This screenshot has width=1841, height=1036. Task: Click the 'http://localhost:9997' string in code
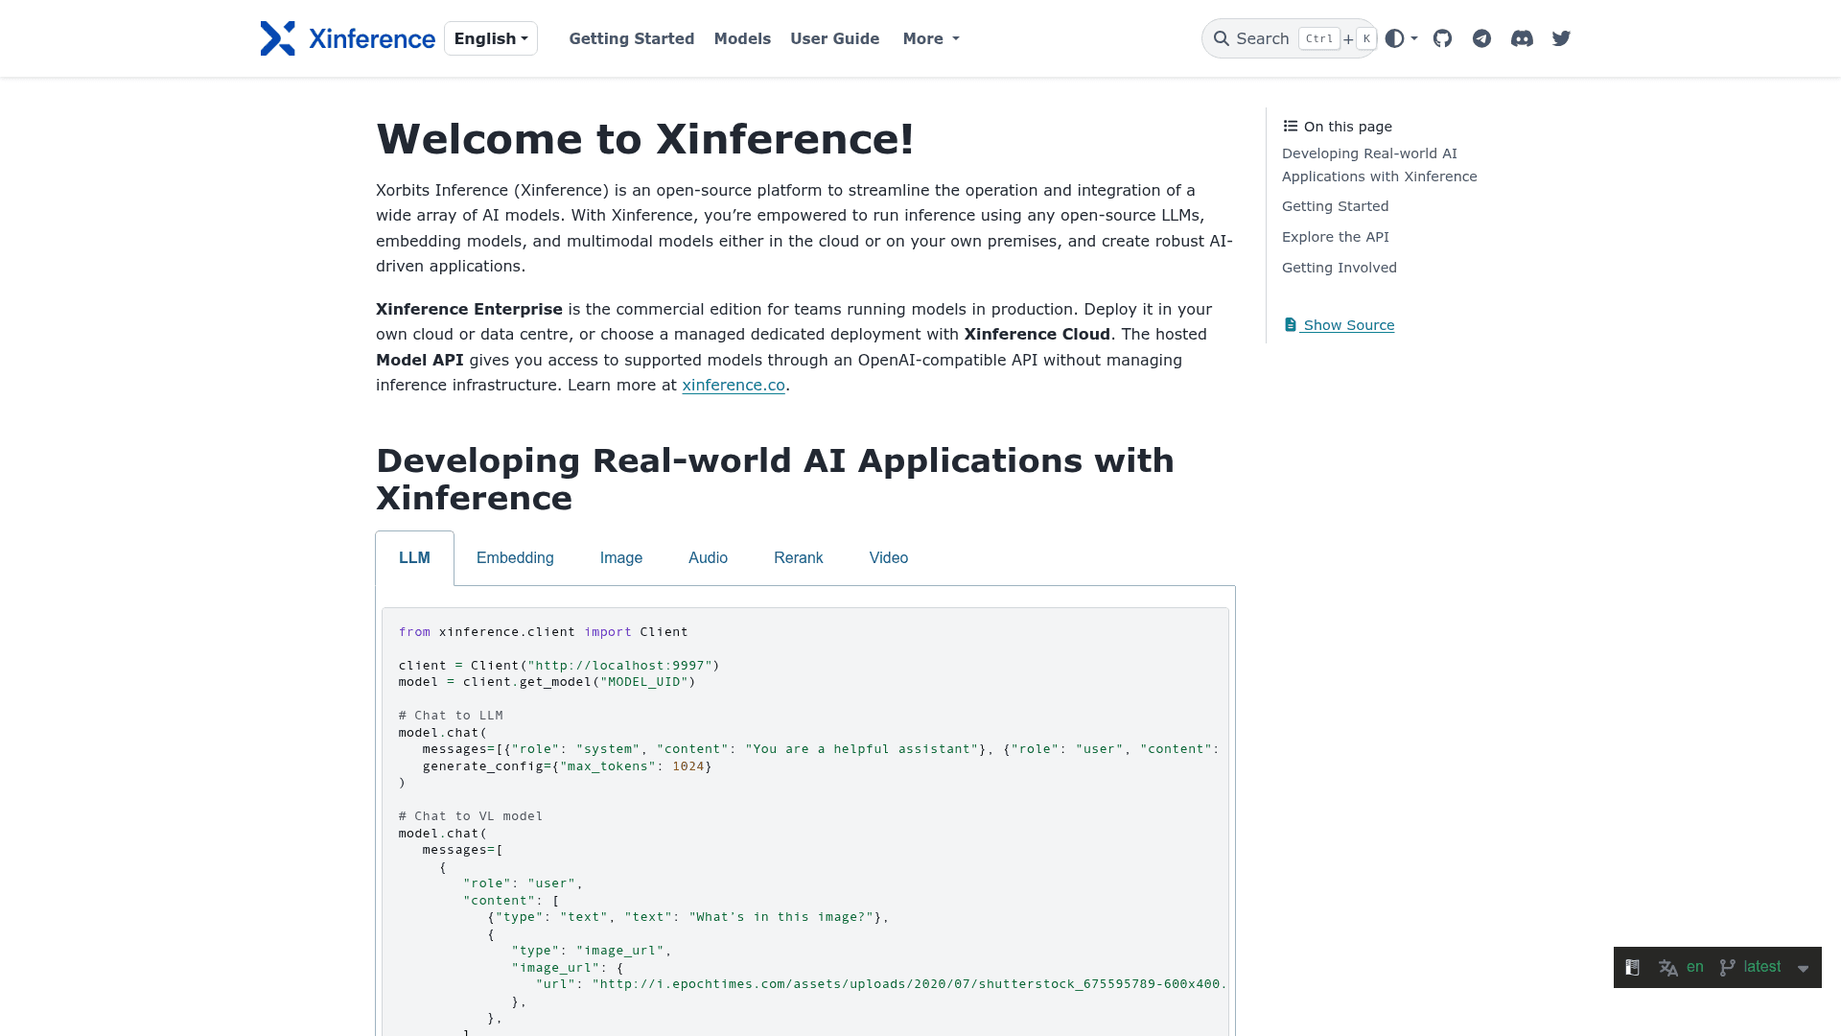(619, 665)
